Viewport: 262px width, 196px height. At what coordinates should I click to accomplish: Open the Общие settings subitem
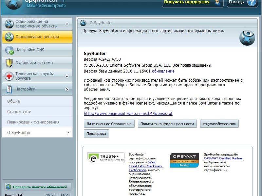pyautogui.click(x=37, y=101)
